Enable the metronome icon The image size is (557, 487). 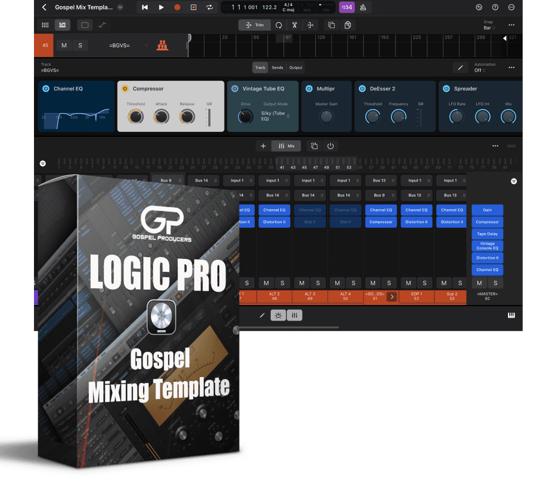[364, 7]
